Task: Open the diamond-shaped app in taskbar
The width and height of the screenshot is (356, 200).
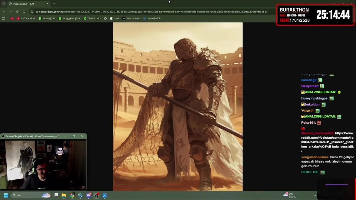Action: [x=80, y=195]
